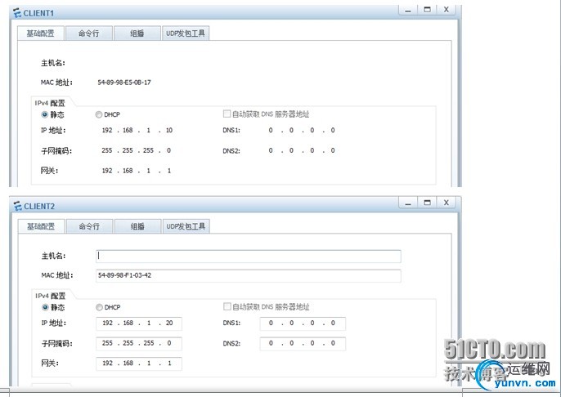Click DNS1 field in CLIENT2
561x397 pixels.
tap(303, 323)
